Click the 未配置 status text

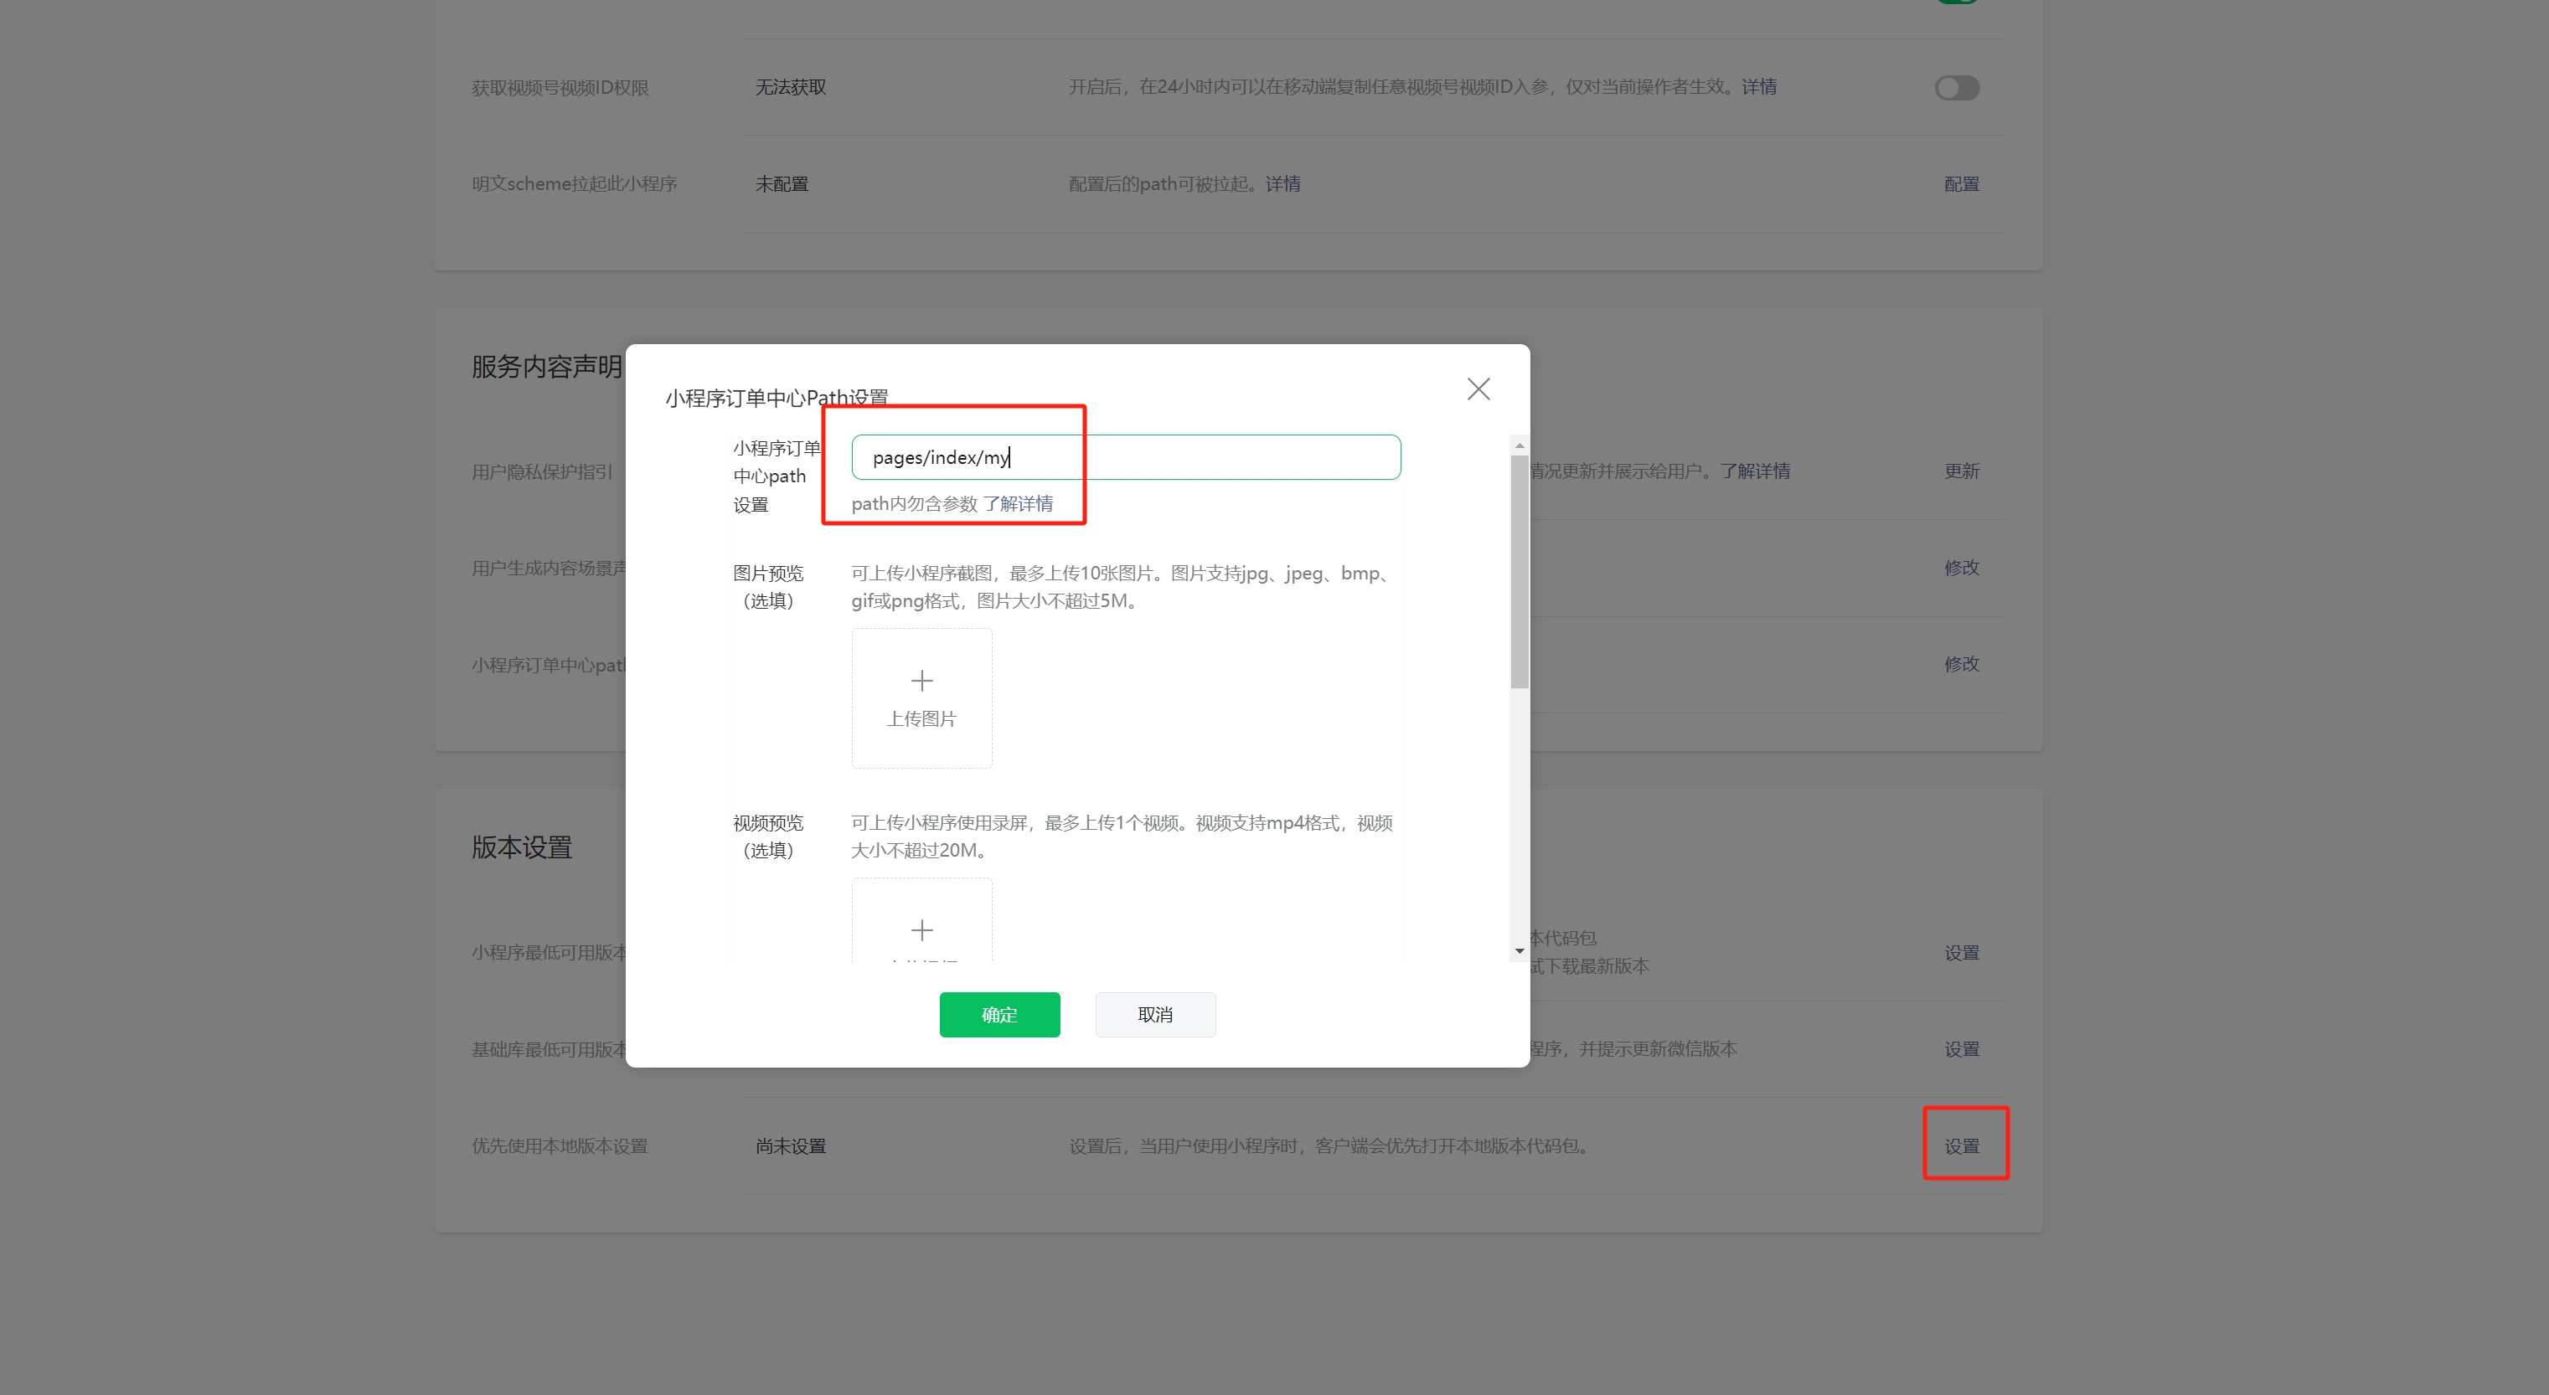[x=782, y=184]
